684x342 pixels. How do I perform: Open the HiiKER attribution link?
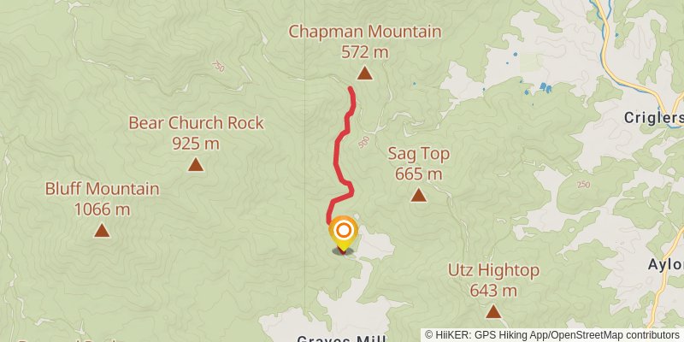click(x=551, y=335)
